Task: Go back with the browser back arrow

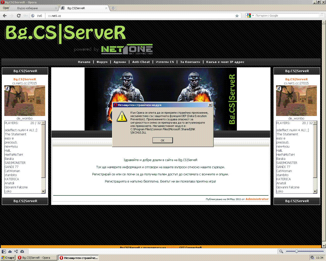Action: click(5, 16)
